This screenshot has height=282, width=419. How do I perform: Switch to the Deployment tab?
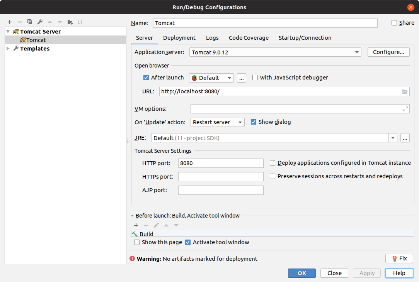coord(179,38)
